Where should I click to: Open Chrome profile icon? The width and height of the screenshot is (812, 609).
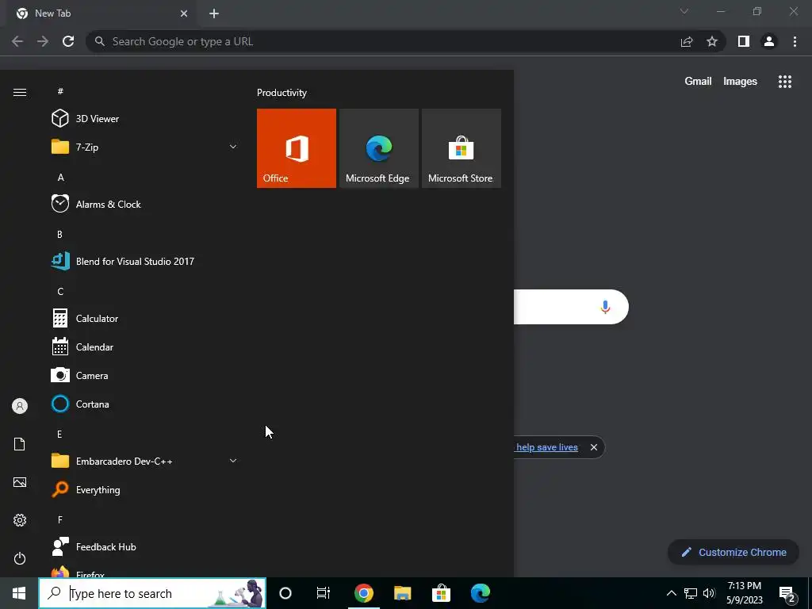coord(769,41)
